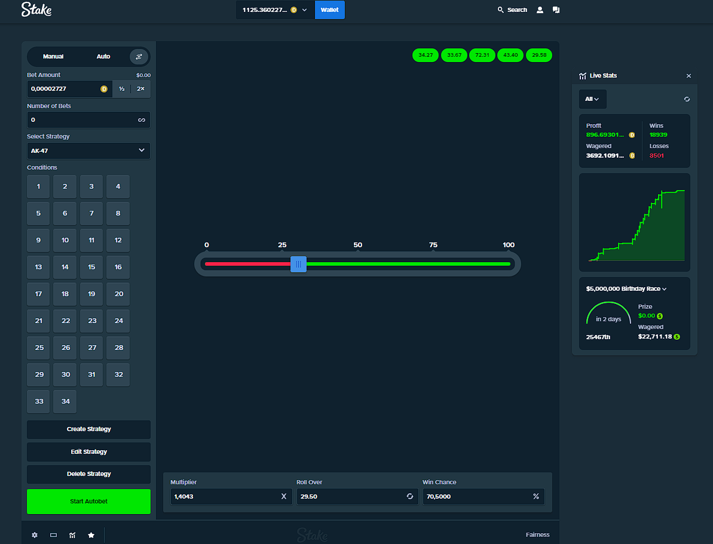This screenshot has height=544, width=713.
Task: Open the Select Strategy AK-47 dropdown
Action: (88, 150)
